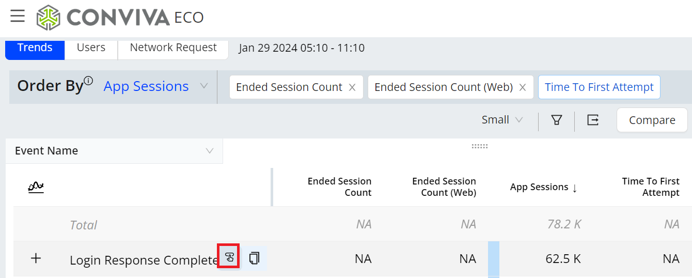This screenshot has height=278, width=692.
Task: Open the hamburger navigation menu
Action: [18, 16]
